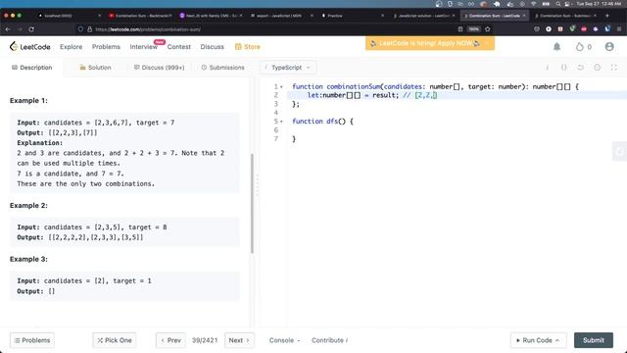627x353 pixels.
Task: Click the tracking shield icon
Action: (x=80, y=29)
